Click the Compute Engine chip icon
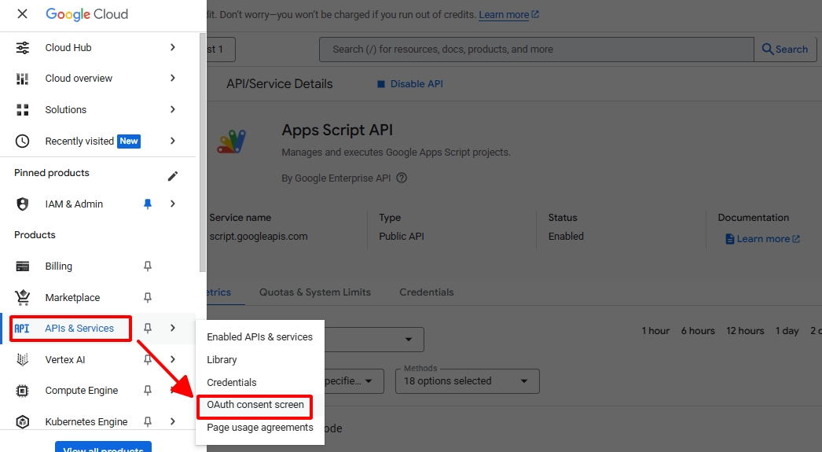The width and height of the screenshot is (822, 452). click(x=23, y=391)
